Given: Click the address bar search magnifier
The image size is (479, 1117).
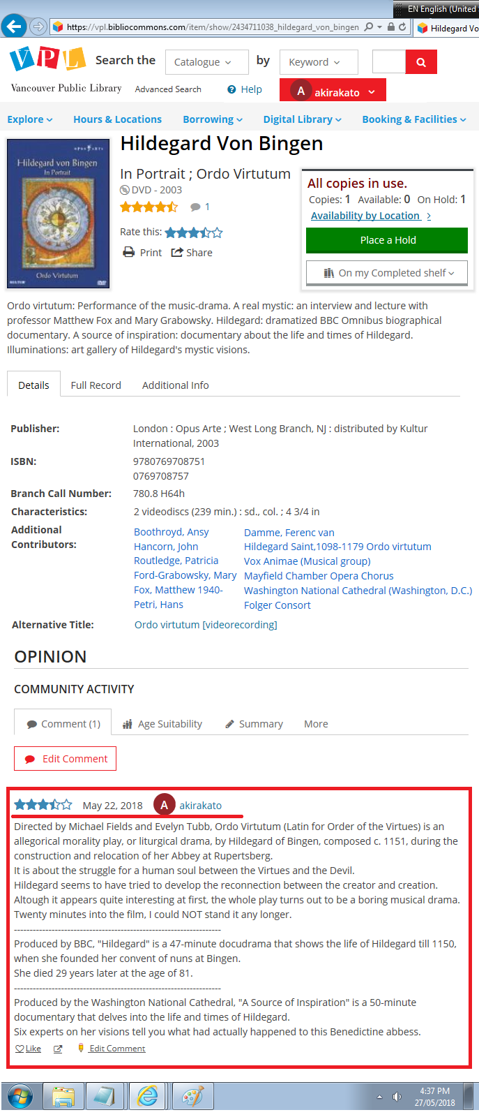Looking at the screenshot, I should 369,27.
